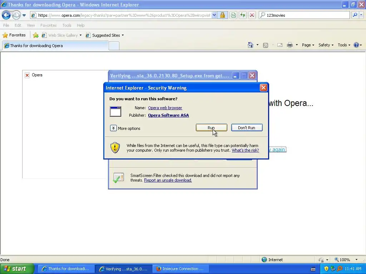Open the Favorites menu
This screenshot has width=366, height=274.
[48, 25]
